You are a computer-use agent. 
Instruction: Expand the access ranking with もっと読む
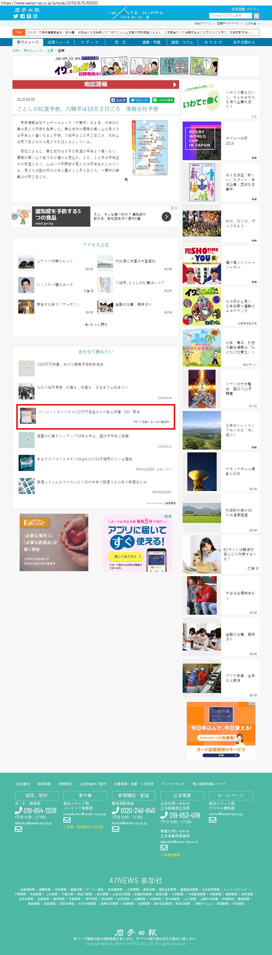[96, 324]
